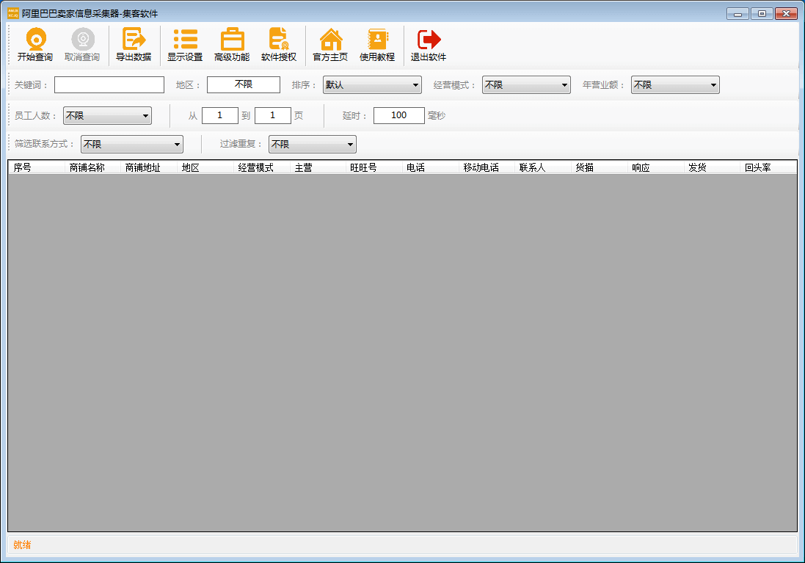Click the 延时 delay milliseconds field
The width and height of the screenshot is (805, 563).
click(399, 115)
